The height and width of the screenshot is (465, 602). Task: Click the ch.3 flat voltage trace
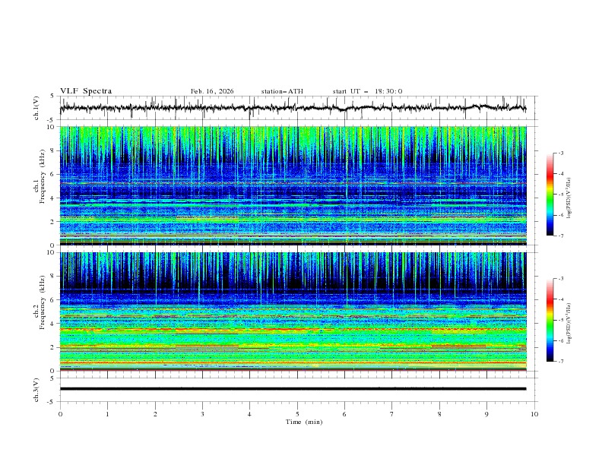tap(293, 389)
